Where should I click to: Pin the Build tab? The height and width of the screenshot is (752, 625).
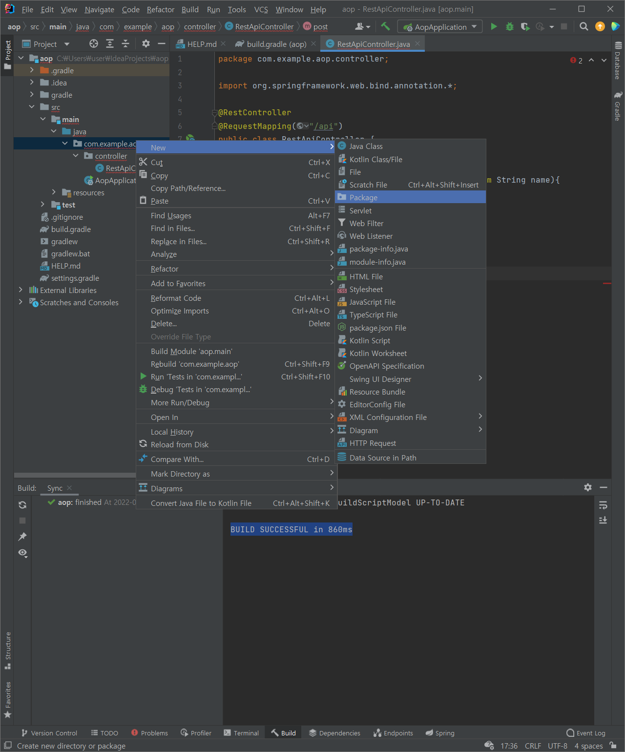pyautogui.click(x=22, y=537)
